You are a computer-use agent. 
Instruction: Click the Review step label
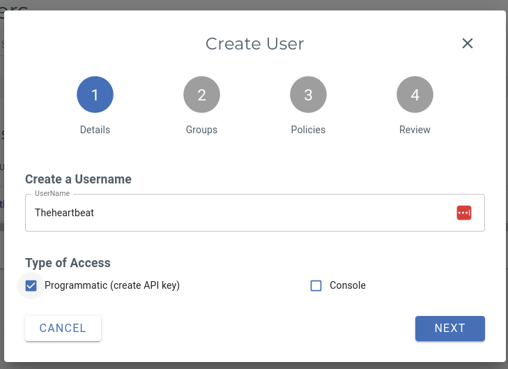[415, 130]
